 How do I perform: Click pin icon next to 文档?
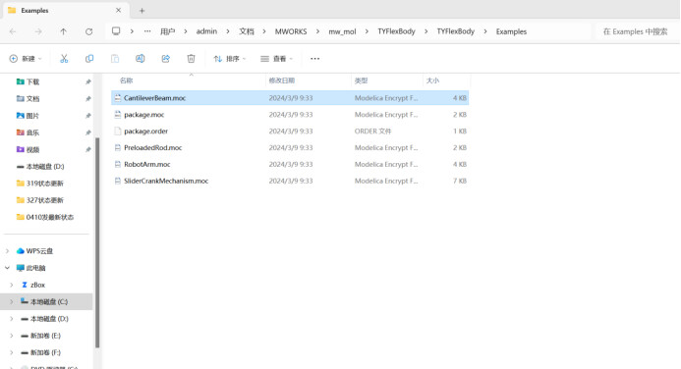point(88,99)
